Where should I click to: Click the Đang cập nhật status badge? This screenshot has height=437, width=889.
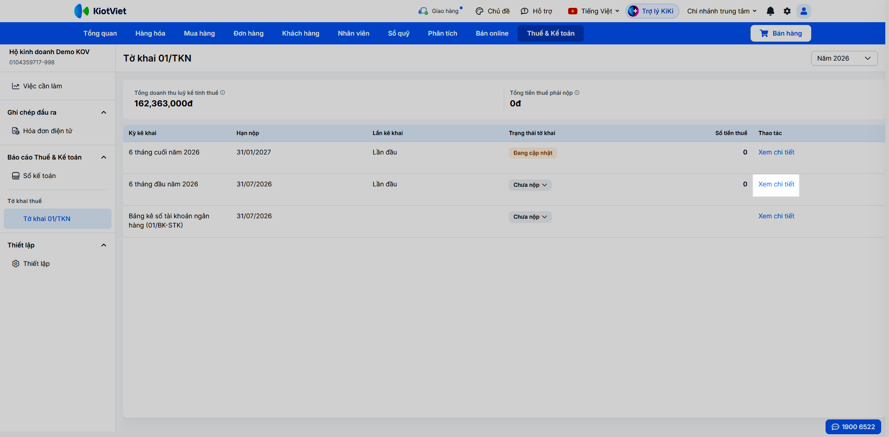point(533,153)
